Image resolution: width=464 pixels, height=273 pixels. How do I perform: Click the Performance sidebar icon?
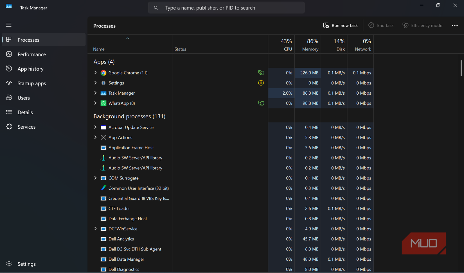pyautogui.click(x=9, y=54)
